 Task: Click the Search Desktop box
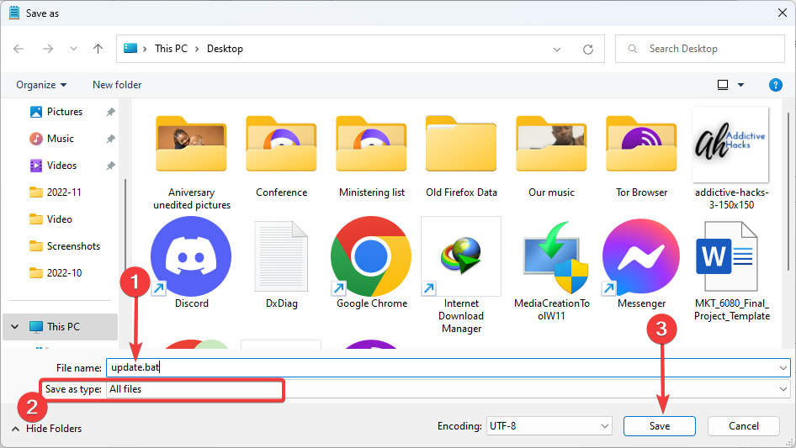[x=700, y=49]
